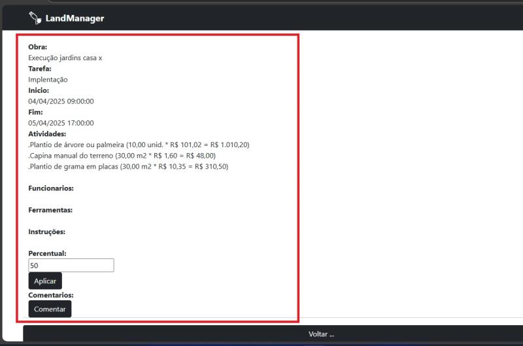The height and width of the screenshot is (346, 523).
Task: Click the Plantio de grama em placas activity
Action: [x=128, y=167]
